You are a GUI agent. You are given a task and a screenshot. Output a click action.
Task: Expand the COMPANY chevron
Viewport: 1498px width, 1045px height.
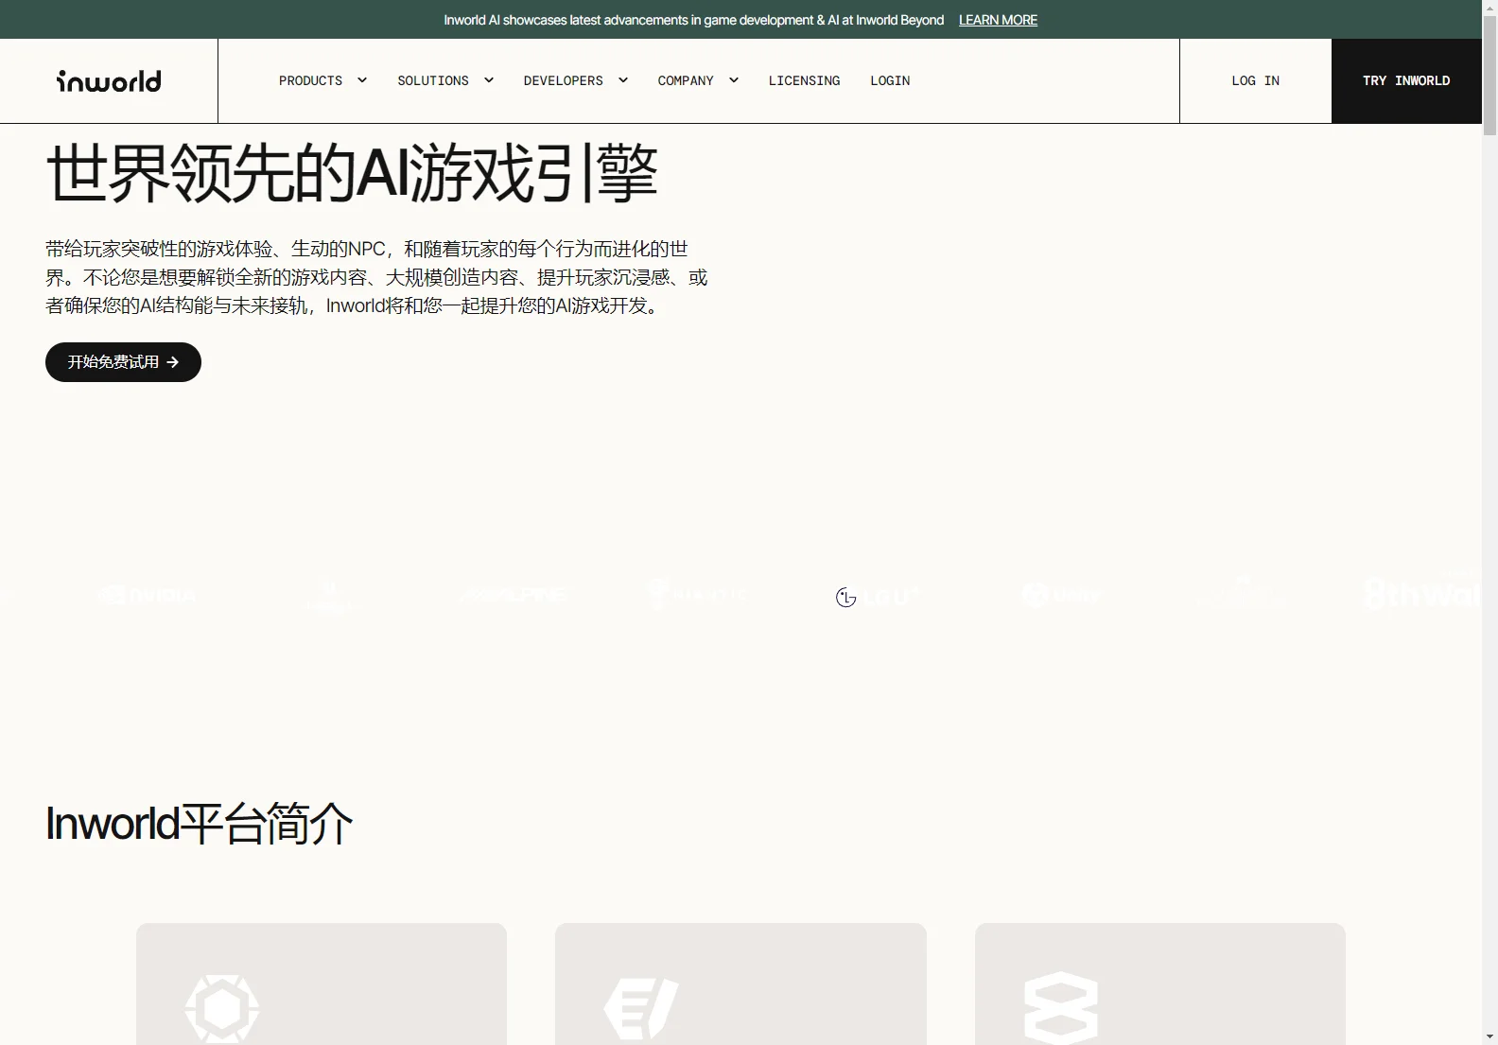[734, 80]
